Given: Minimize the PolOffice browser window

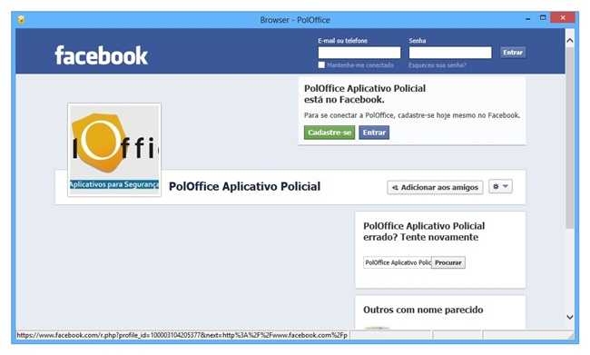Looking at the screenshot, I should (528, 18).
